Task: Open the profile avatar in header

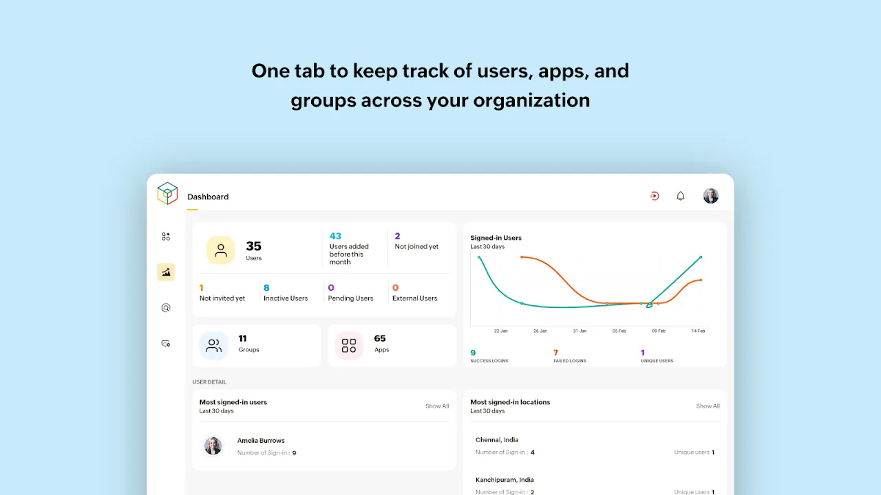Action: click(x=711, y=196)
